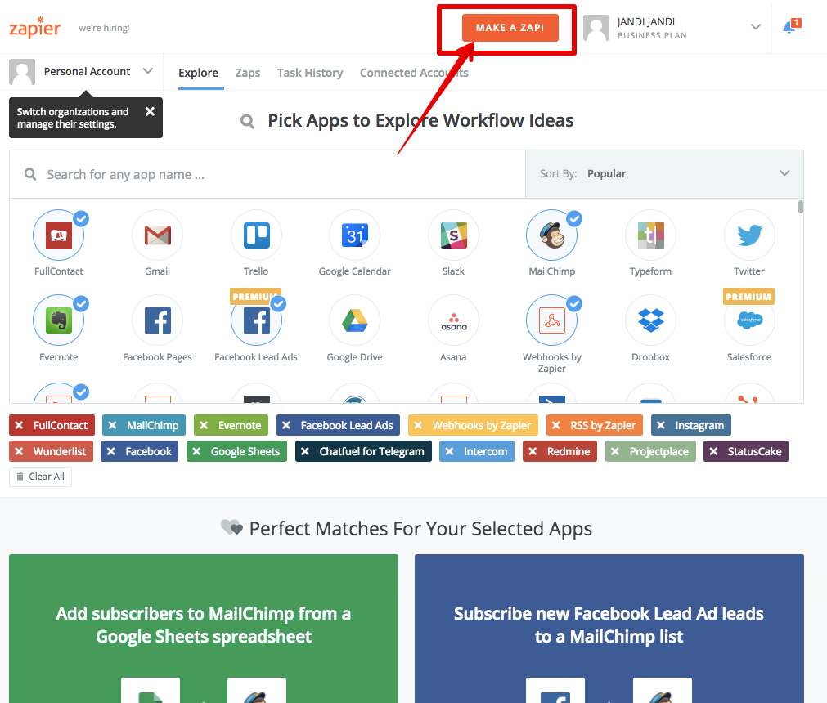
Task: Choose the Trello app icon
Action: click(256, 235)
